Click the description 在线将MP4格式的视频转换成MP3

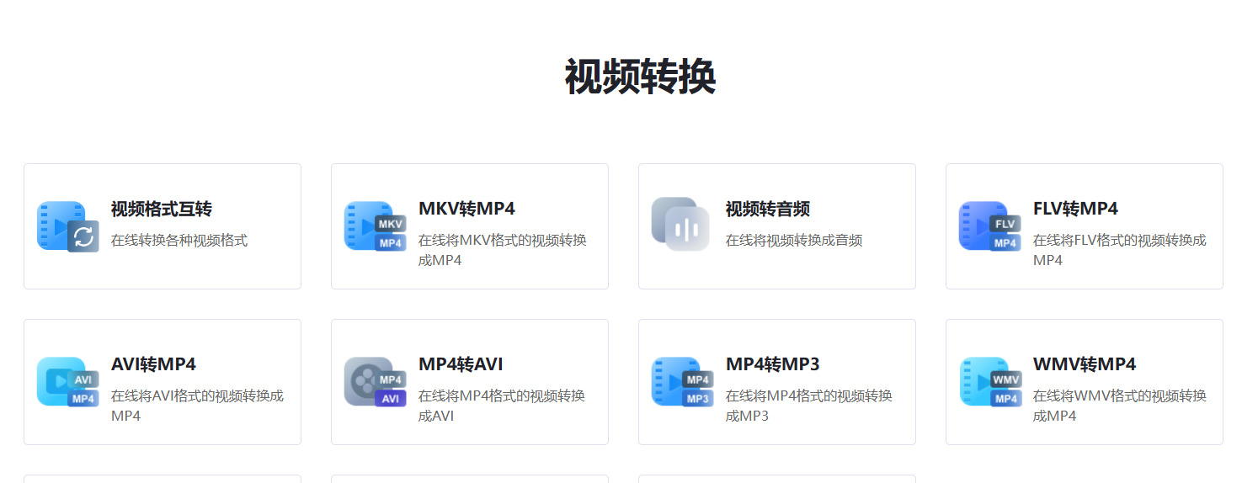tap(809, 406)
